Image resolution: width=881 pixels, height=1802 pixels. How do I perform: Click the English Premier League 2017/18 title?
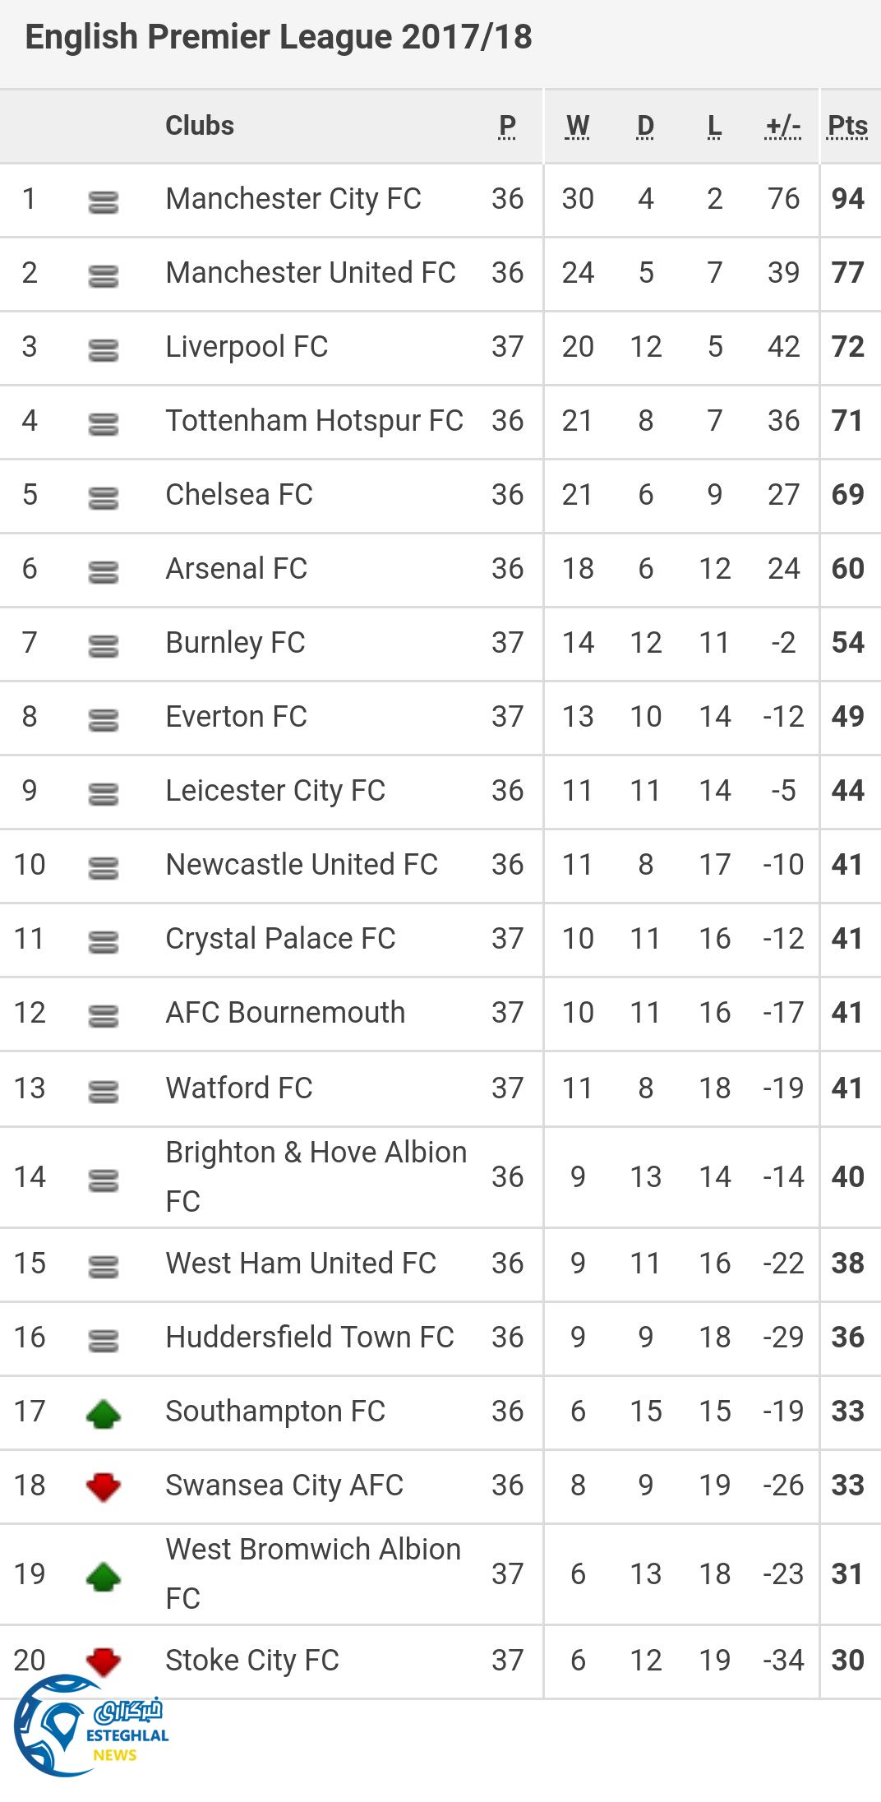[279, 38]
